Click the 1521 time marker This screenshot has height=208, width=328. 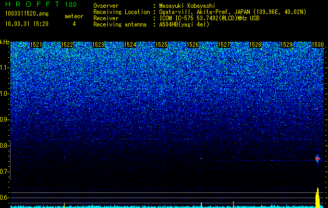click(36, 45)
